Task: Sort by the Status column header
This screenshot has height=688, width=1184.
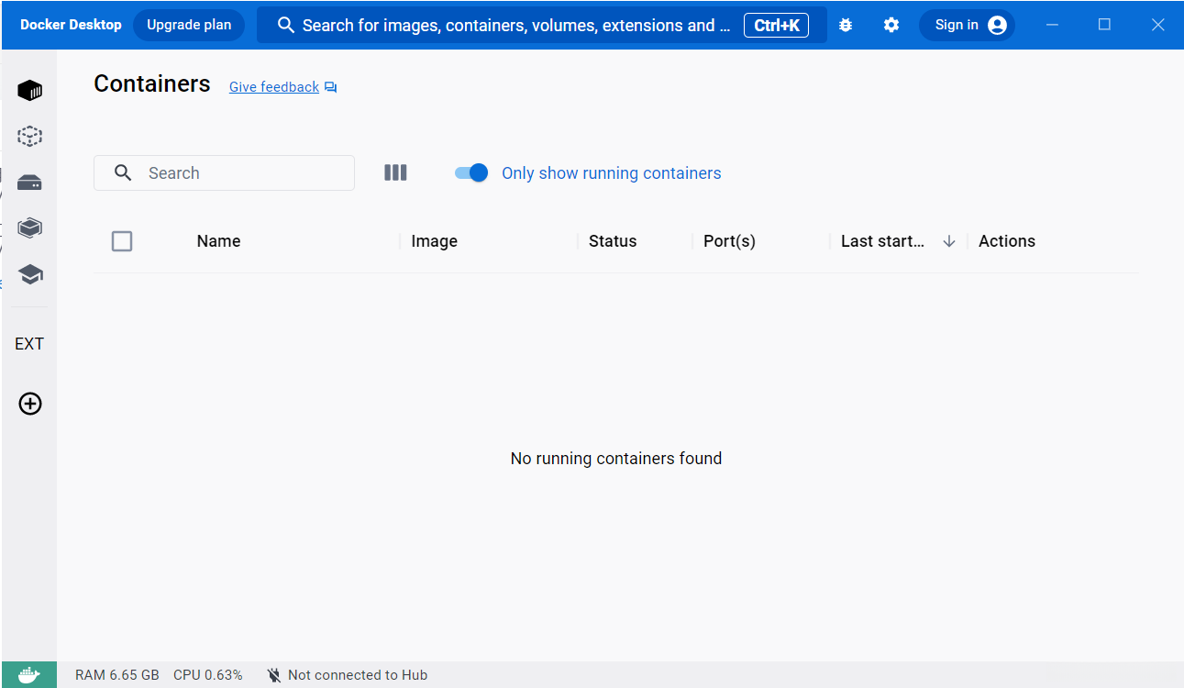Action: tap(613, 241)
